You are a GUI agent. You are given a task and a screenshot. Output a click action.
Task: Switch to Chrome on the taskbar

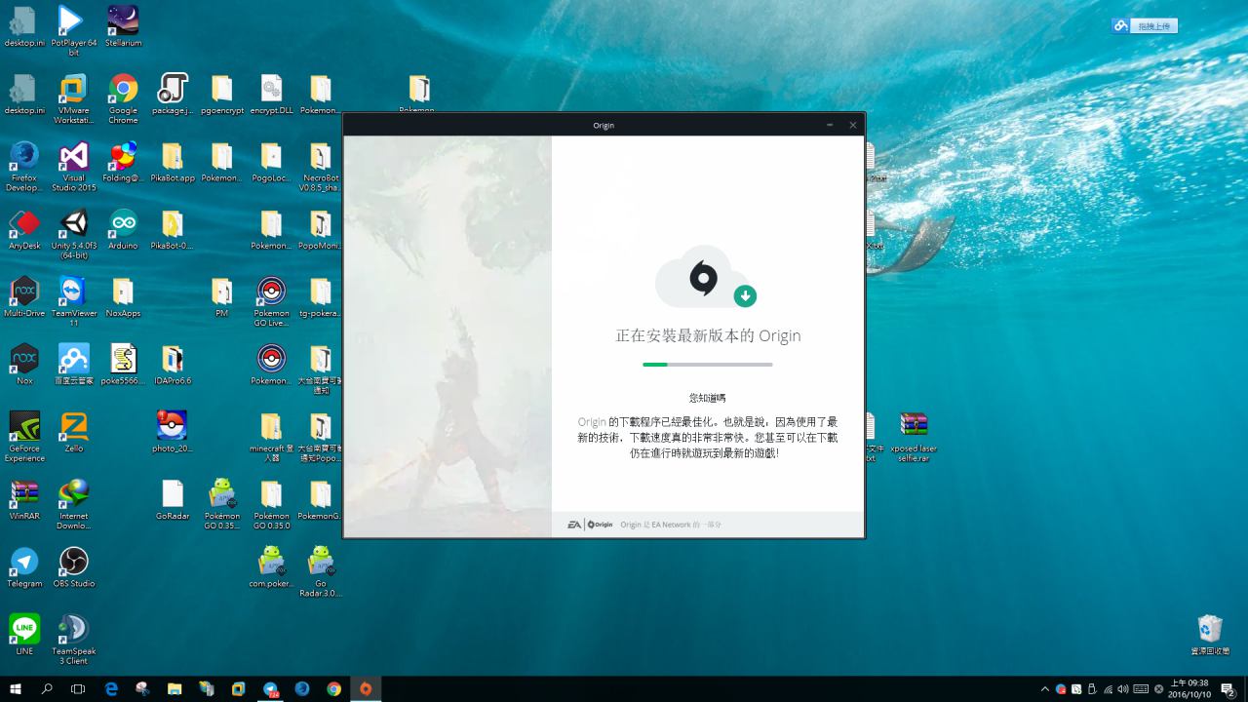[333, 688]
